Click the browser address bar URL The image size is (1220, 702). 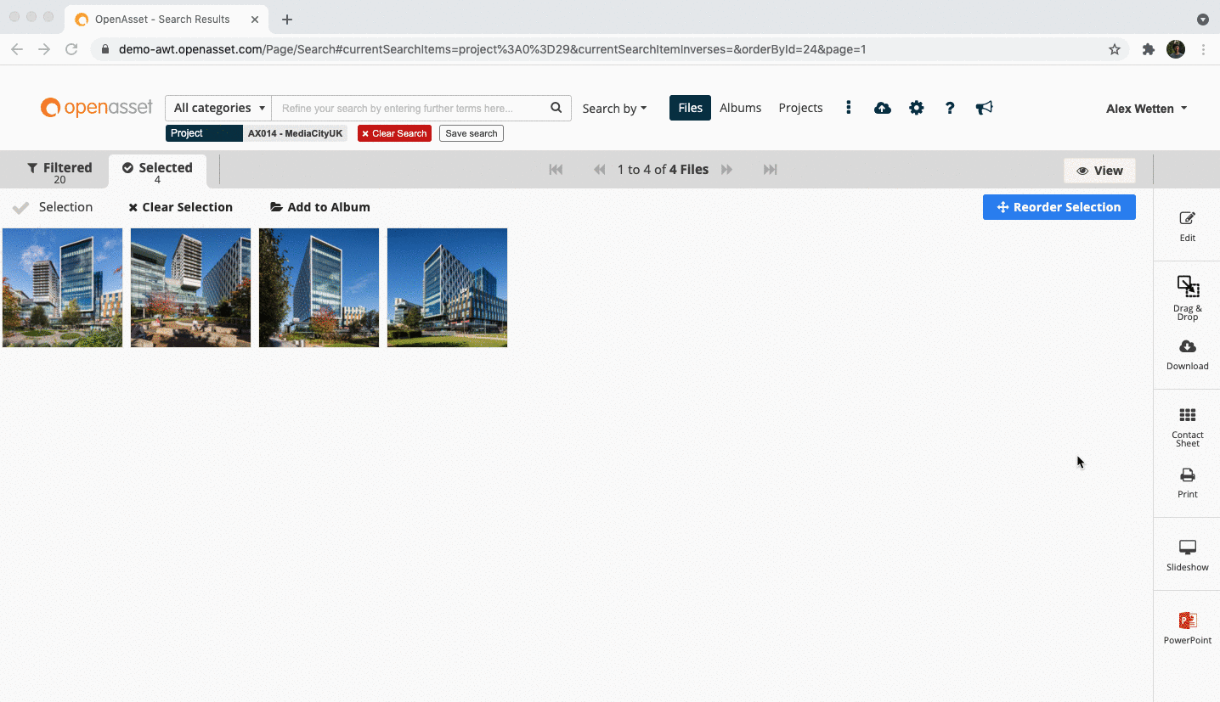coord(492,49)
